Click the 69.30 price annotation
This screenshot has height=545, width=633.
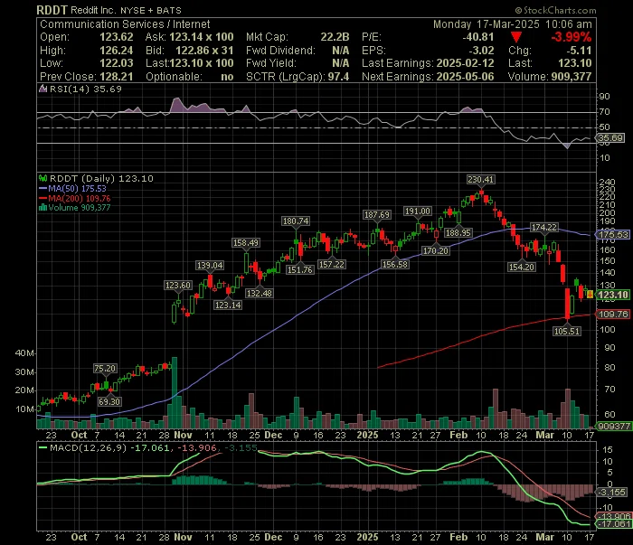pos(109,402)
